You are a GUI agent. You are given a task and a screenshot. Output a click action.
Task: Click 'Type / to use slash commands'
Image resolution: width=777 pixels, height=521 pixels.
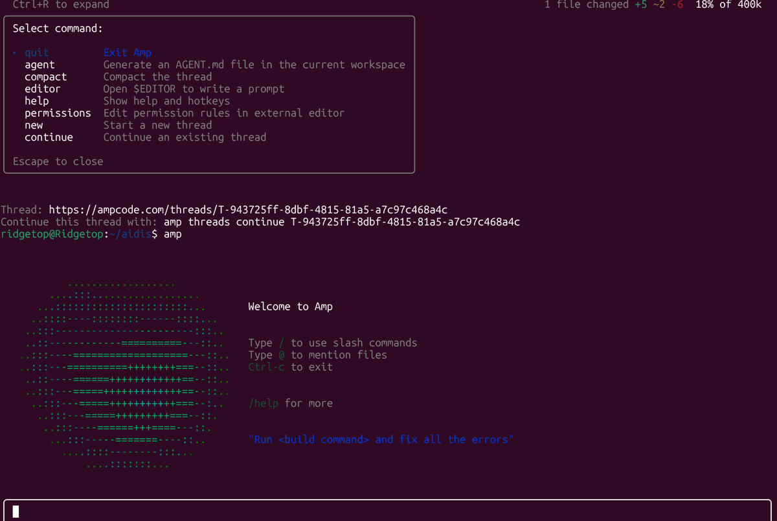click(x=333, y=343)
